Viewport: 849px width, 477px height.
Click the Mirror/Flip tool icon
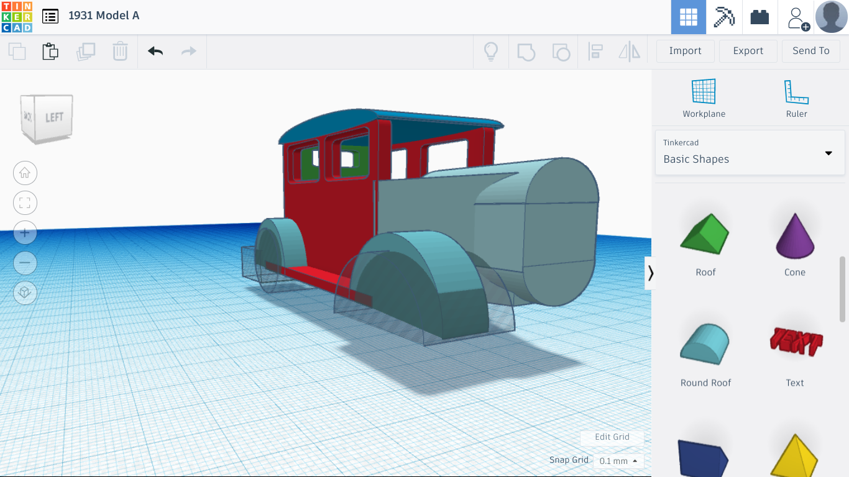(x=630, y=52)
